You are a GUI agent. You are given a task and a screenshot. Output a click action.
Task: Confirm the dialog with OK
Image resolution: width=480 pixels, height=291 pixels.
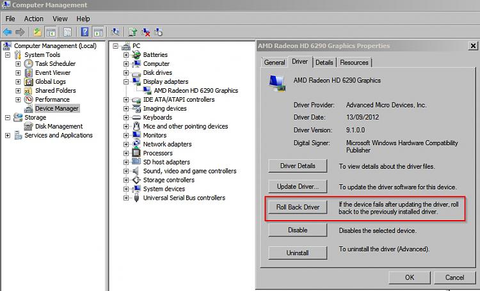click(x=410, y=278)
